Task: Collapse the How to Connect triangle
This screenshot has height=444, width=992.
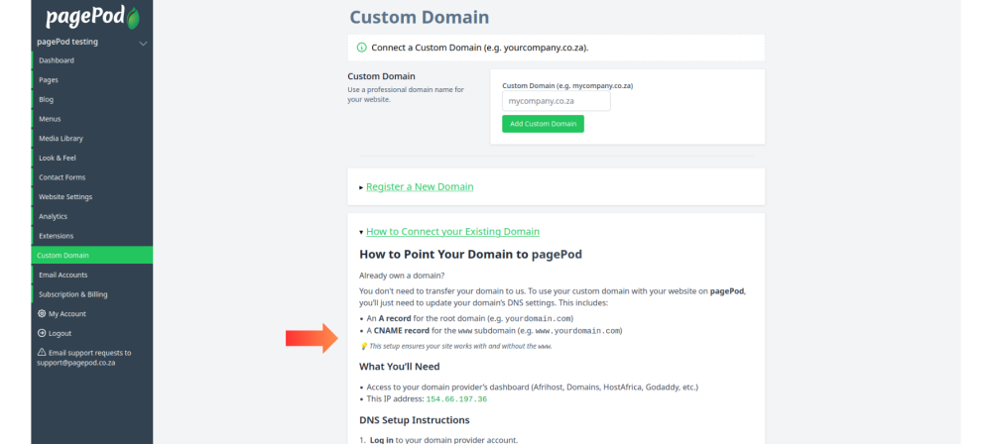Action: pos(361,232)
